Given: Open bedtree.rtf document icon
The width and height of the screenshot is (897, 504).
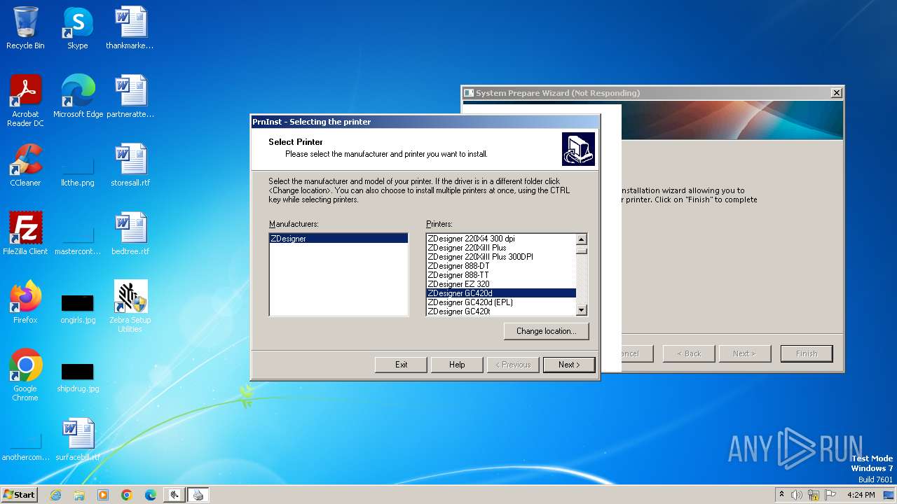Looking at the screenshot, I should [x=130, y=234].
